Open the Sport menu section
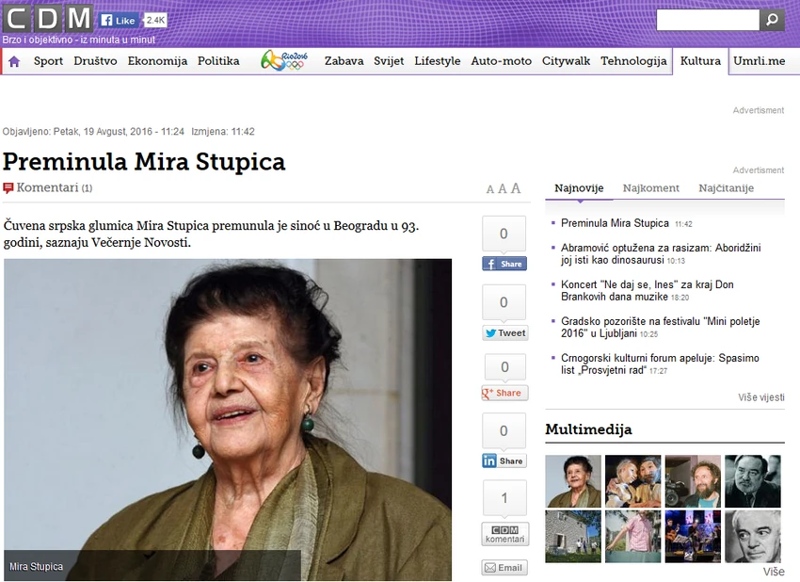The image size is (800, 582). pyautogui.click(x=48, y=61)
